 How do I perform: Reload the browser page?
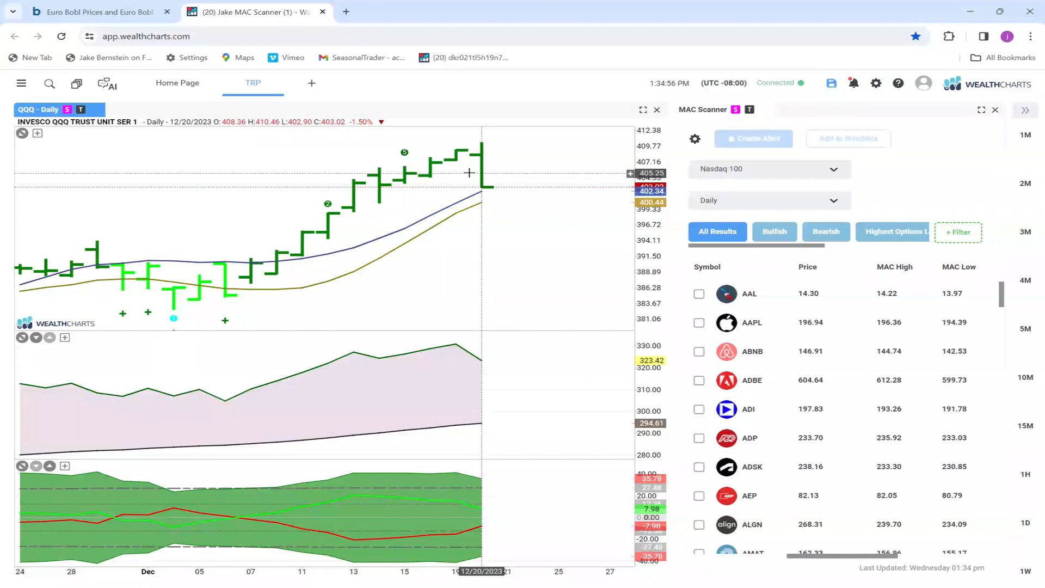click(x=62, y=36)
